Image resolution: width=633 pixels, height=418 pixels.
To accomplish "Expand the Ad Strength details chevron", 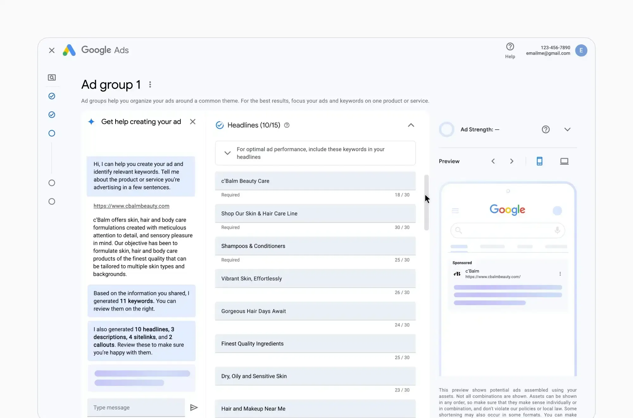I will click(x=567, y=130).
